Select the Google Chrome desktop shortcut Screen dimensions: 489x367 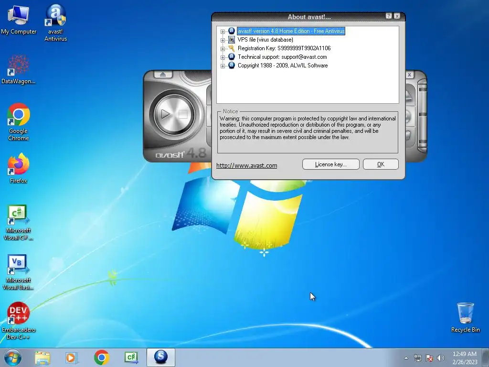click(x=19, y=122)
